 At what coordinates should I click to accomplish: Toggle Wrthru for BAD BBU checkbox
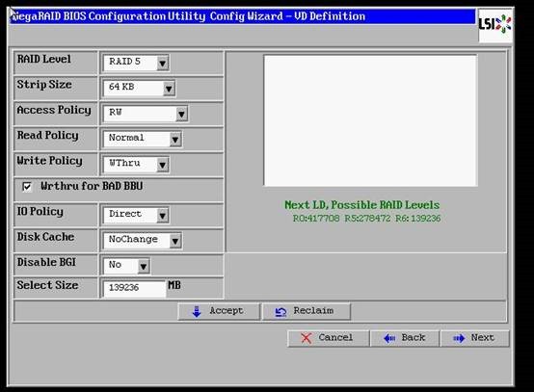pyautogui.click(x=27, y=187)
